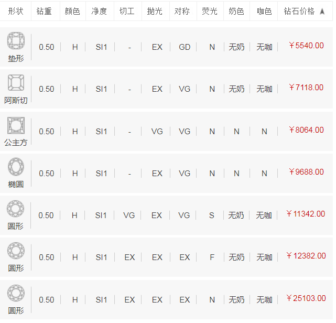The image size is (336, 323).
Task: Toggle price sort arrow beside 钻石价格
Action: pyautogui.click(x=322, y=11)
